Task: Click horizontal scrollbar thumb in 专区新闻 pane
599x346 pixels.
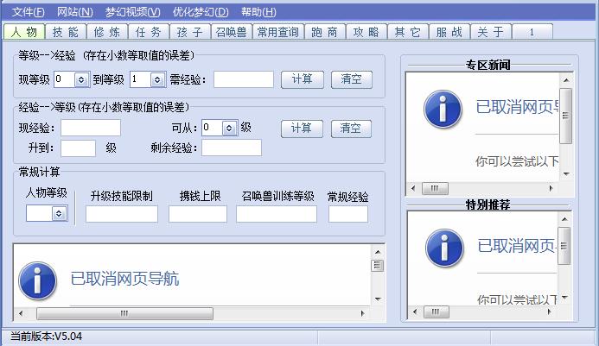Action: [435, 188]
